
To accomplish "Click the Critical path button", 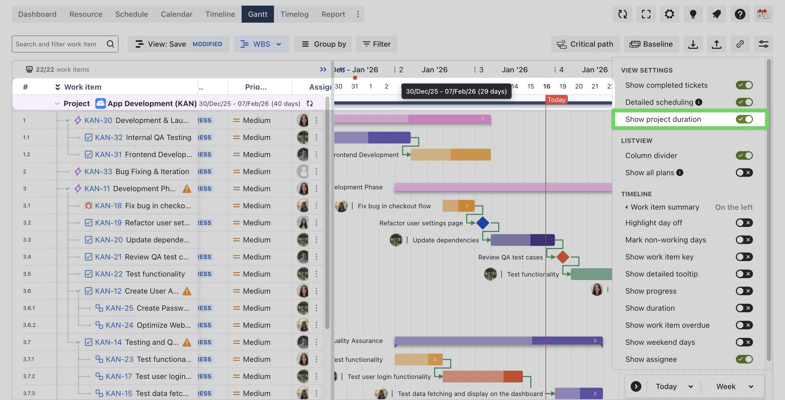I will [585, 44].
